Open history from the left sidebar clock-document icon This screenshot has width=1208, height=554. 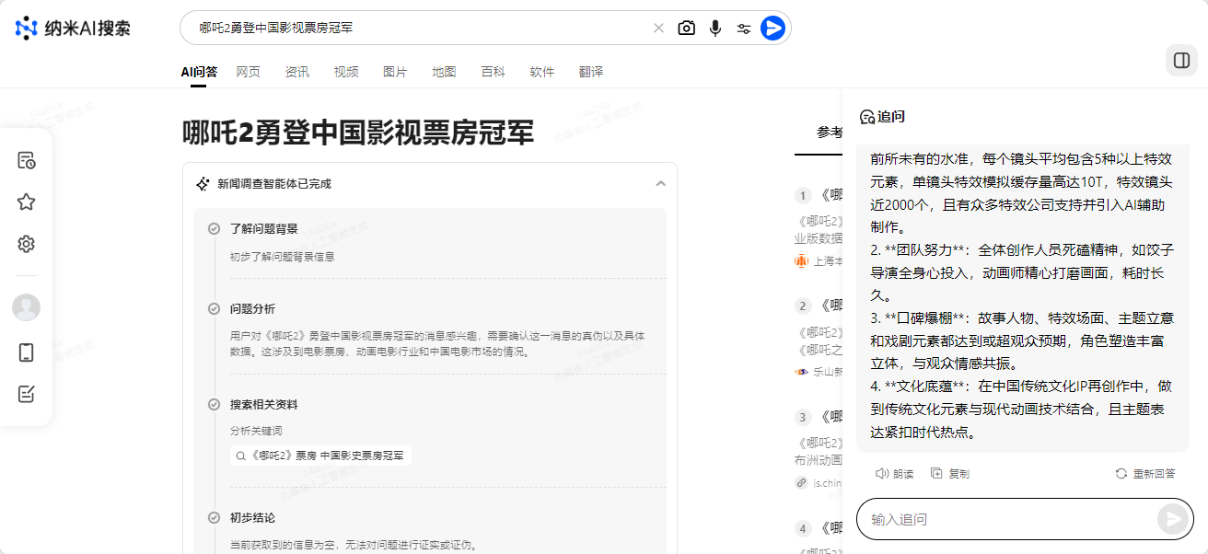[x=26, y=159]
